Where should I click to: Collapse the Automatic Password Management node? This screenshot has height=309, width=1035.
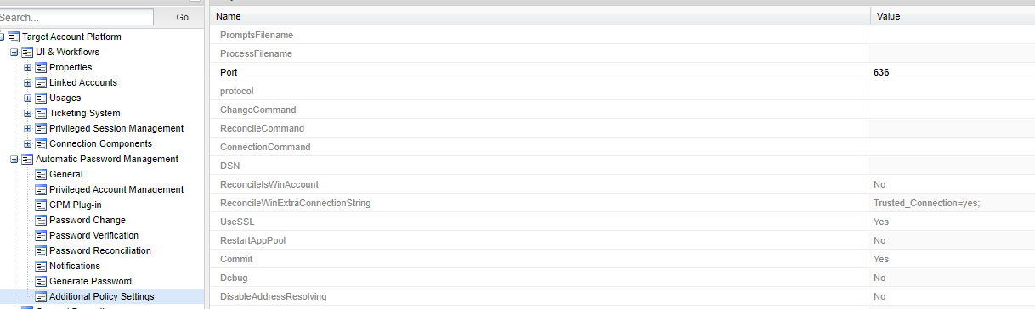[x=14, y=159]
